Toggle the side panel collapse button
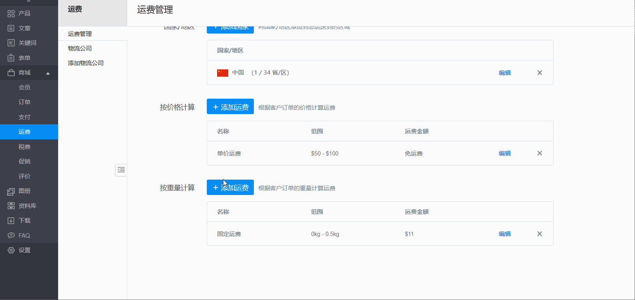Screen dimensions: 635x300 (121, 170)
